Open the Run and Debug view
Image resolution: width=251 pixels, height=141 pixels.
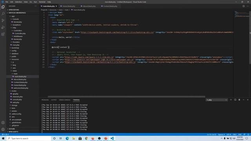3,27
